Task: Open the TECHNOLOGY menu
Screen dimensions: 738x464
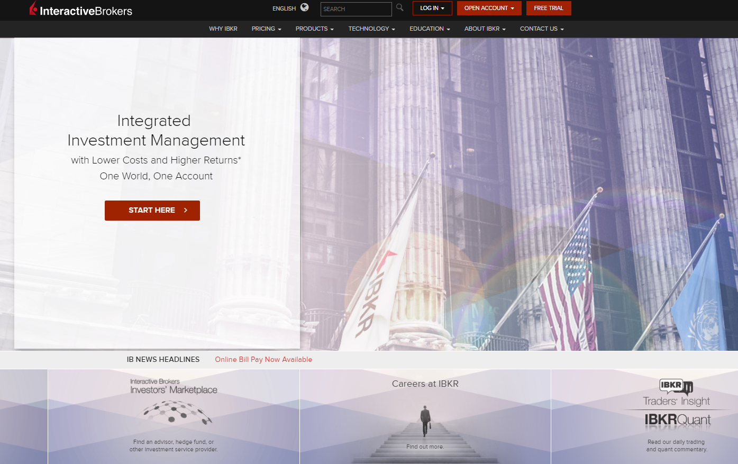Action: tap(371, 29)
